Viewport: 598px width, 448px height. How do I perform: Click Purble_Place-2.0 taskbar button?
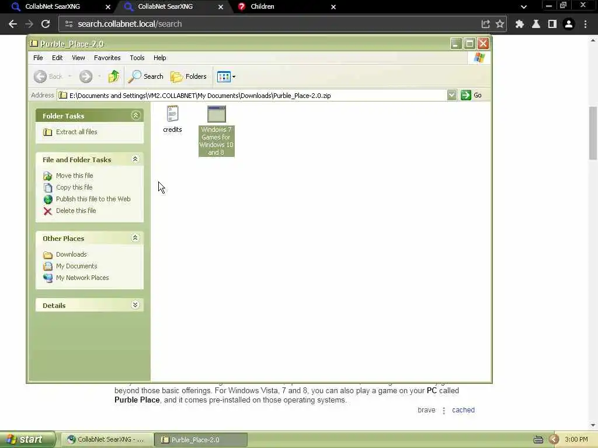(201, 440)
